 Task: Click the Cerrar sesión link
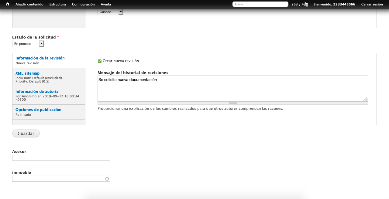click(x=372, y=4)
